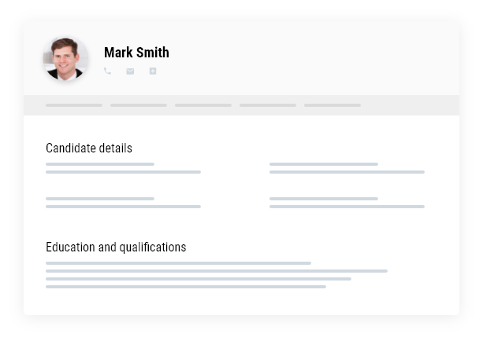Screen dimensions: 483x341
Task: Select the bottom-left field under Candidate details
Action: pos(123,203)
